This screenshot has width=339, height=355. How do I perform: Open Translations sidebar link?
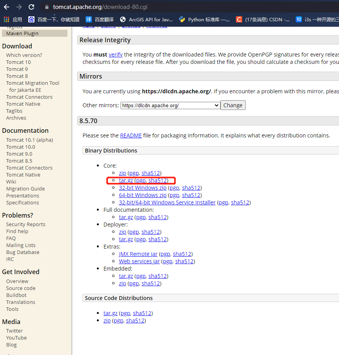pos(21,302)
